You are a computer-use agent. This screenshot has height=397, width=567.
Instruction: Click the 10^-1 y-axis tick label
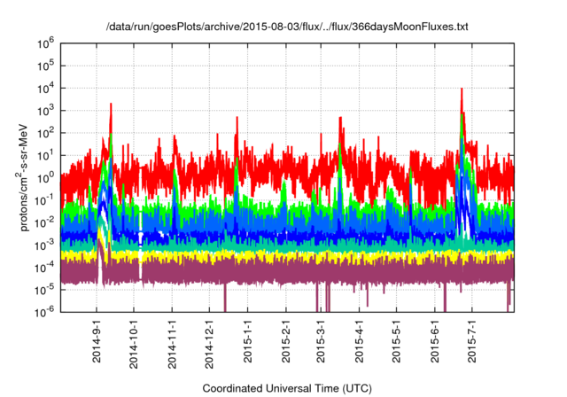click(44, 200)
